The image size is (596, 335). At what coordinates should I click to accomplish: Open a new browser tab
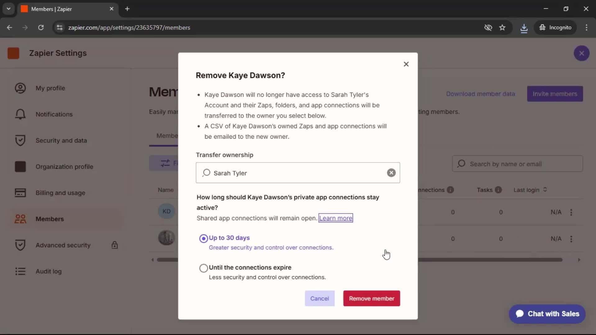(x=127, y=9)
